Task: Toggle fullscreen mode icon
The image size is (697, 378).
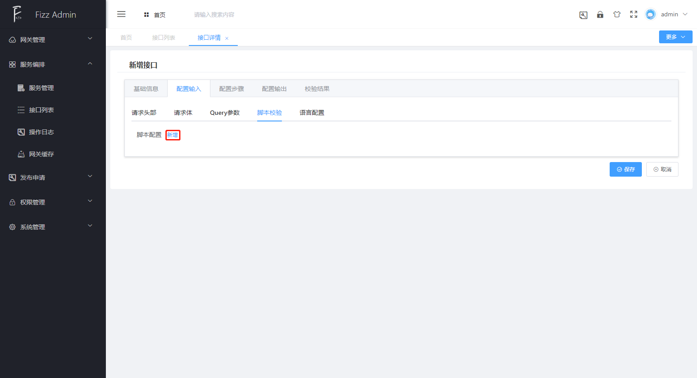Action: click(633, 15)
